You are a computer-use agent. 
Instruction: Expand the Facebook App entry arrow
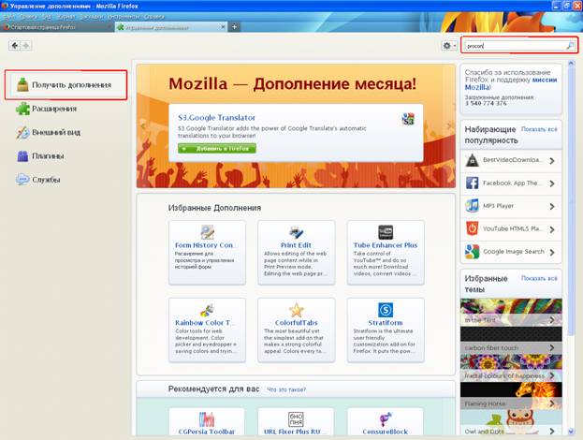(x=552, y=183)
